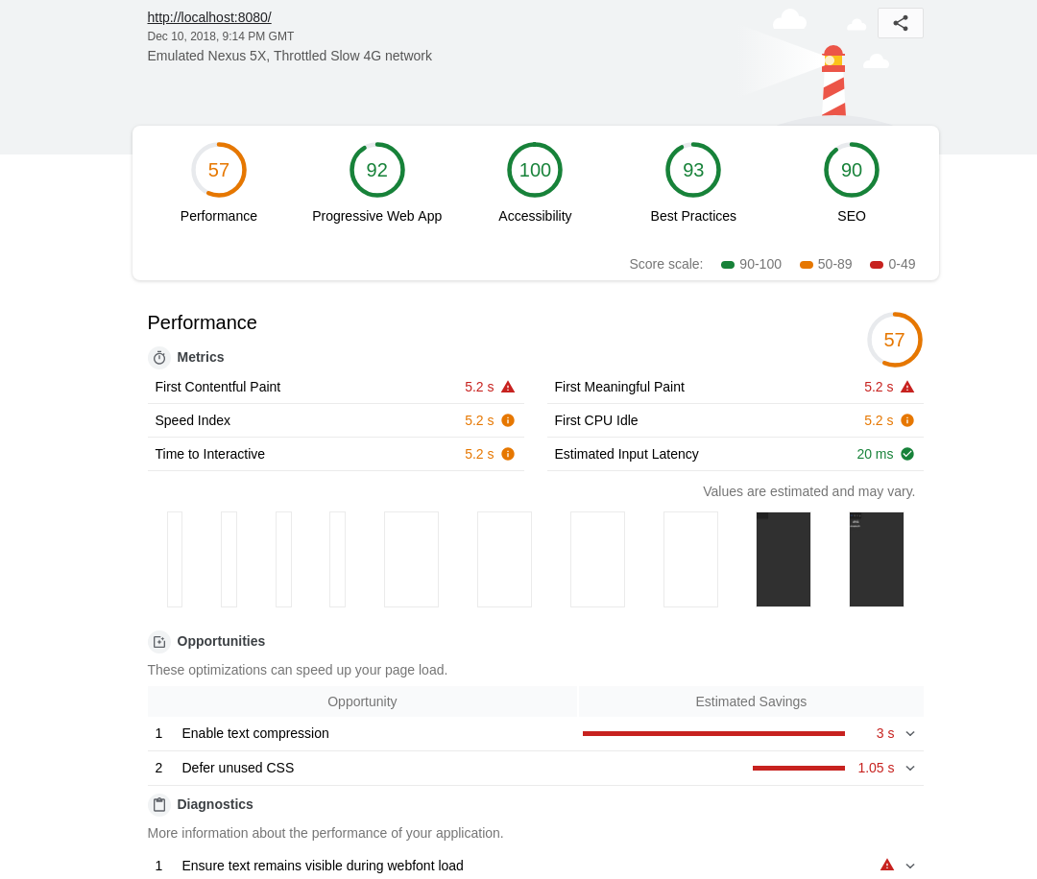Click First Contentful Paint red warning triangle
This screenshot has height=879, width=1037.
click(508, 387)
